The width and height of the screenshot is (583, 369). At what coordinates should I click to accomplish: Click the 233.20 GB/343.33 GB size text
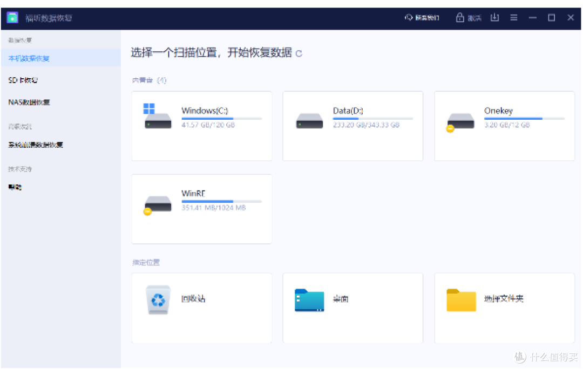366,125
